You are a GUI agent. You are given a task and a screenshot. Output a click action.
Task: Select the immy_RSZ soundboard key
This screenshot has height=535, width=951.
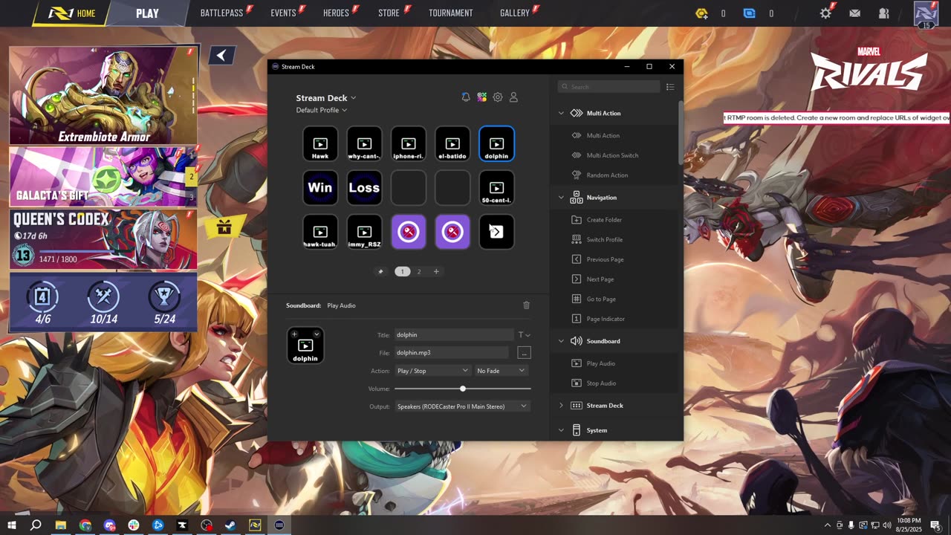click(364, 232)
